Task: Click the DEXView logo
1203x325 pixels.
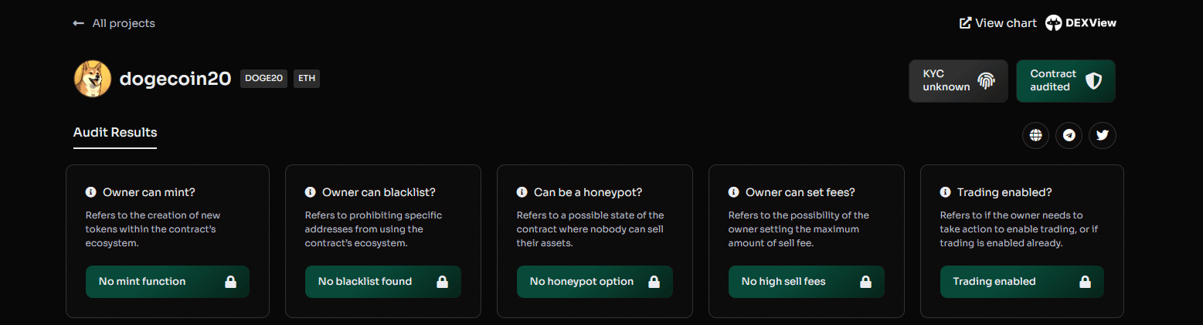Action: (1081, 23)
